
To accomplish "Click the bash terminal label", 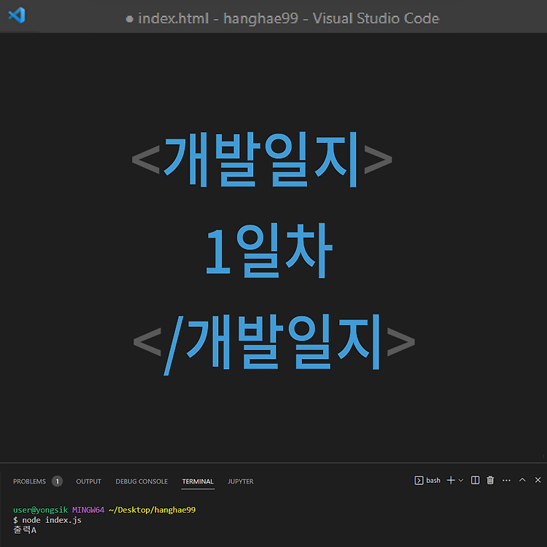I will 433,481.
